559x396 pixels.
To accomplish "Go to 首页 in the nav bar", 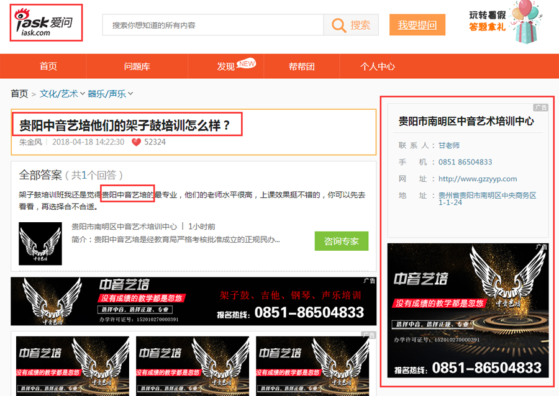I will pyautogui.click(x=48, y=66).
